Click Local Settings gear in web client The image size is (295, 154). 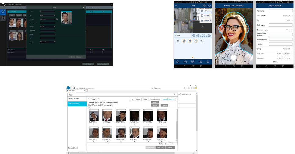180,94
